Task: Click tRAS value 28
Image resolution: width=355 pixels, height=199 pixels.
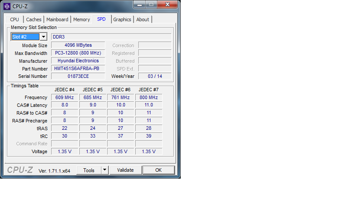Action: tap(149, 128)
